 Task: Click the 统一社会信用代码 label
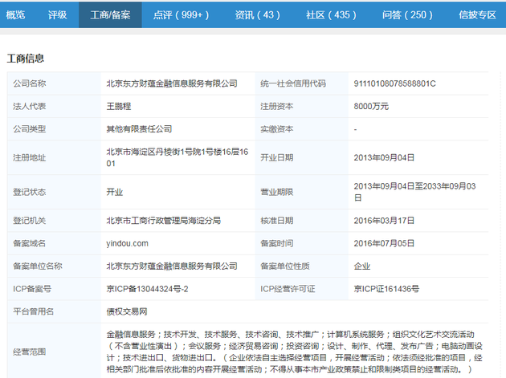point(293,83)
